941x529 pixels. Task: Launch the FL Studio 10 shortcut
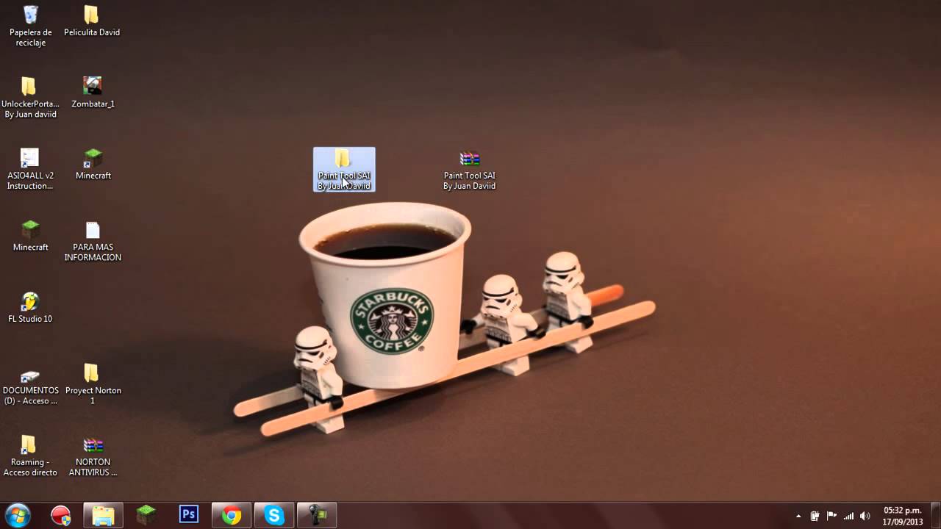[30, 308]
